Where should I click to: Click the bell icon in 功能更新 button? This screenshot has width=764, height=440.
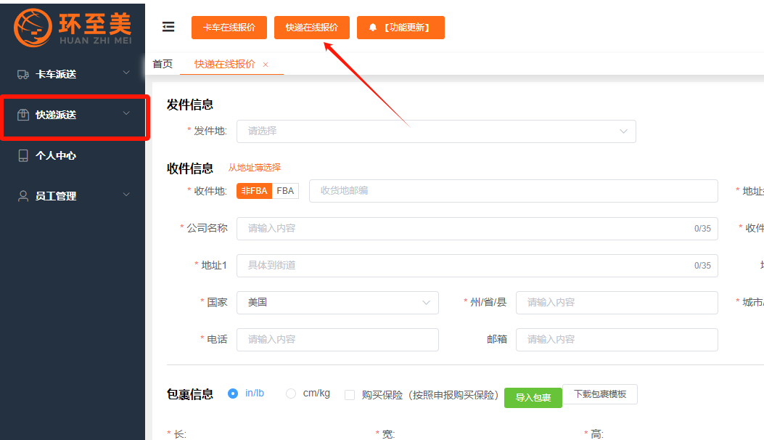click(x=373, y=28)
